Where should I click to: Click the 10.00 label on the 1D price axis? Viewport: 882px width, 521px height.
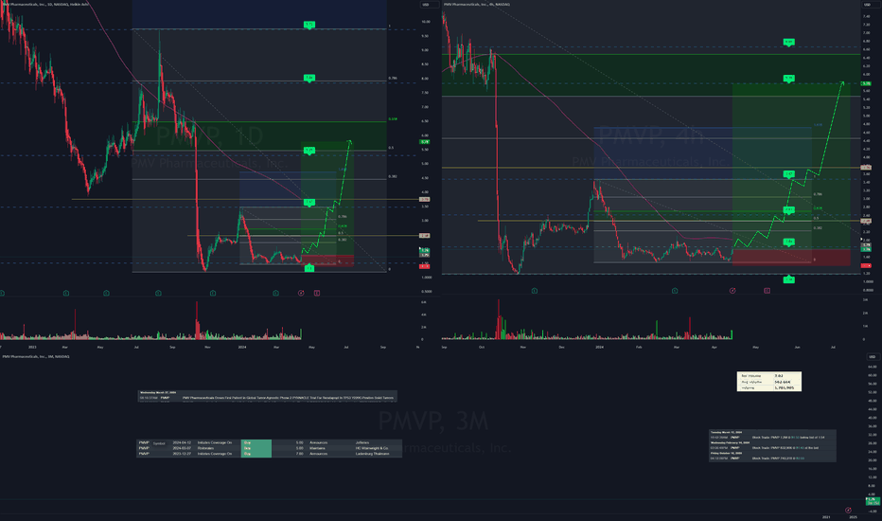[x=426, y=22]
